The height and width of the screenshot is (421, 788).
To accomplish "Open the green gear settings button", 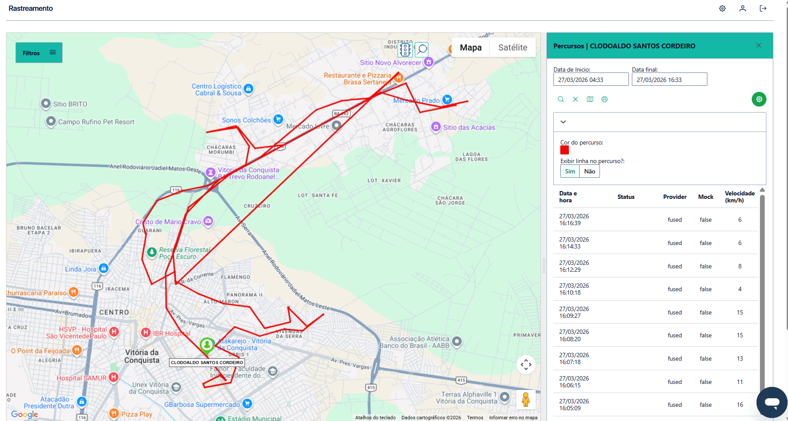I will tap(759, 99).
